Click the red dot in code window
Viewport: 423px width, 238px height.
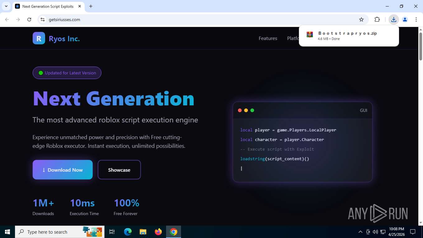[x=240, y=110]
